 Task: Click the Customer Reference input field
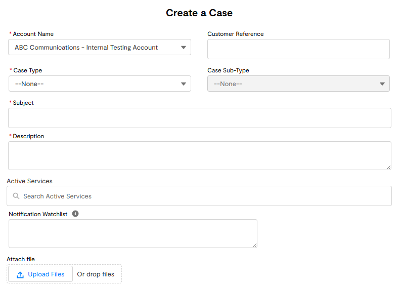click(298, 49)
